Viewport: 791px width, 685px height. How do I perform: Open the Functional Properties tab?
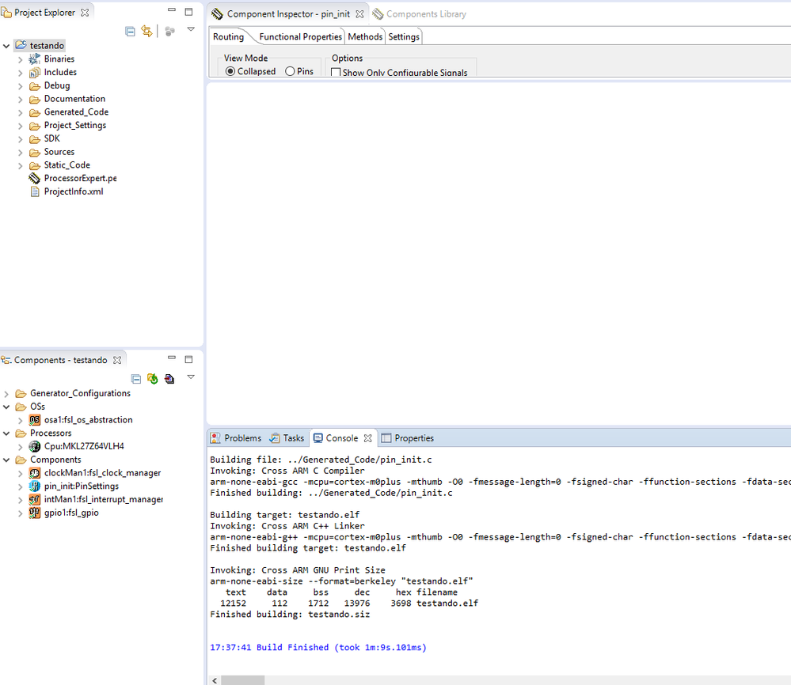[x=300, y=37]
